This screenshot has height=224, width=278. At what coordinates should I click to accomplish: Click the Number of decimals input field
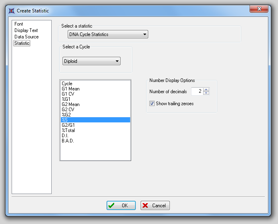tap(197, 92)
